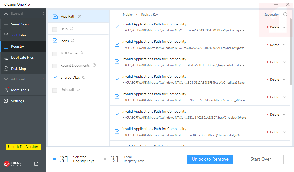
Task: Click the feedback note icon near Trend Micro logo
Action: point(36,164)
